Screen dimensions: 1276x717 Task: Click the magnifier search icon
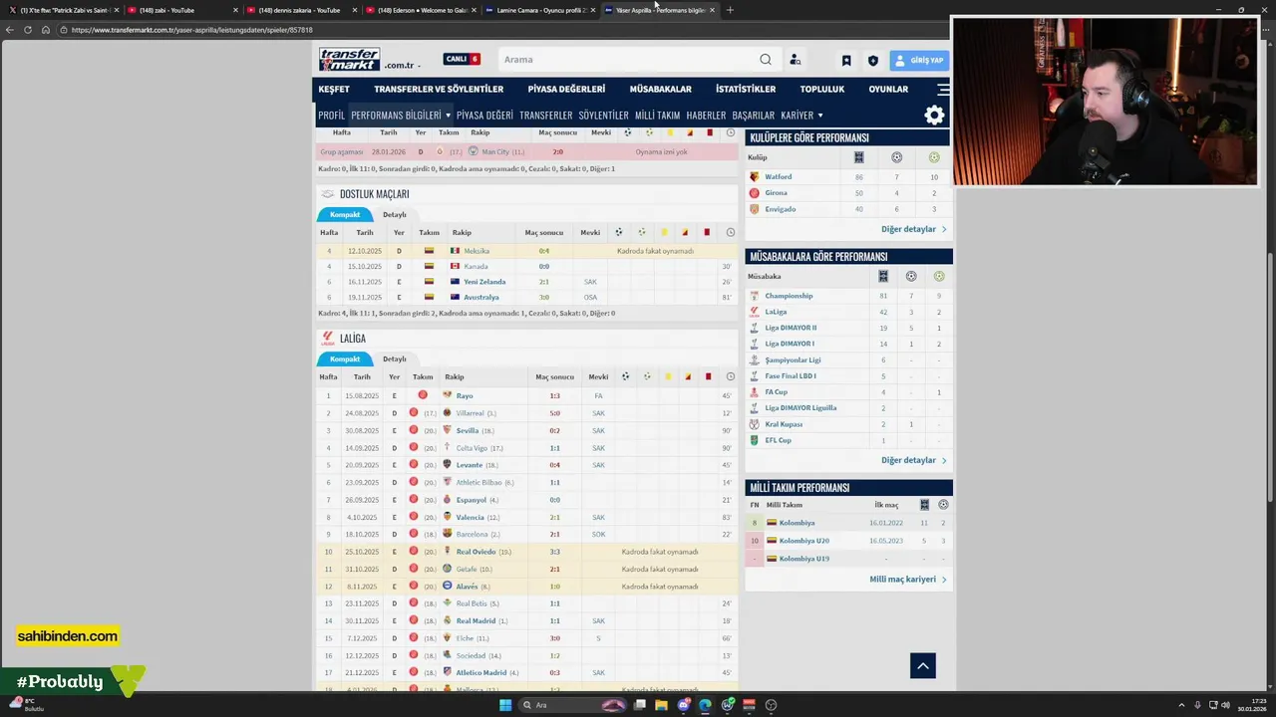766,60
